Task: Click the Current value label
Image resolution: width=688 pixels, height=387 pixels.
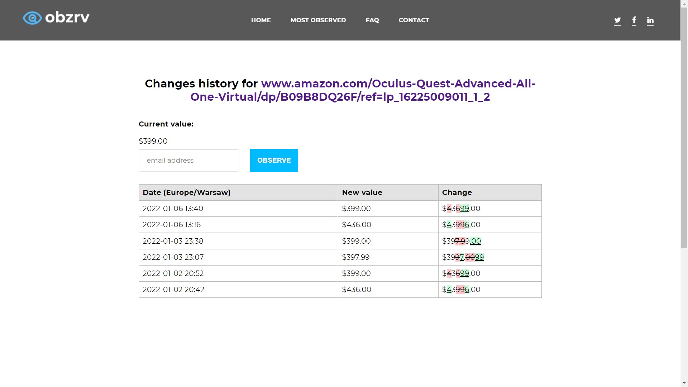Action: coord(166,124)
